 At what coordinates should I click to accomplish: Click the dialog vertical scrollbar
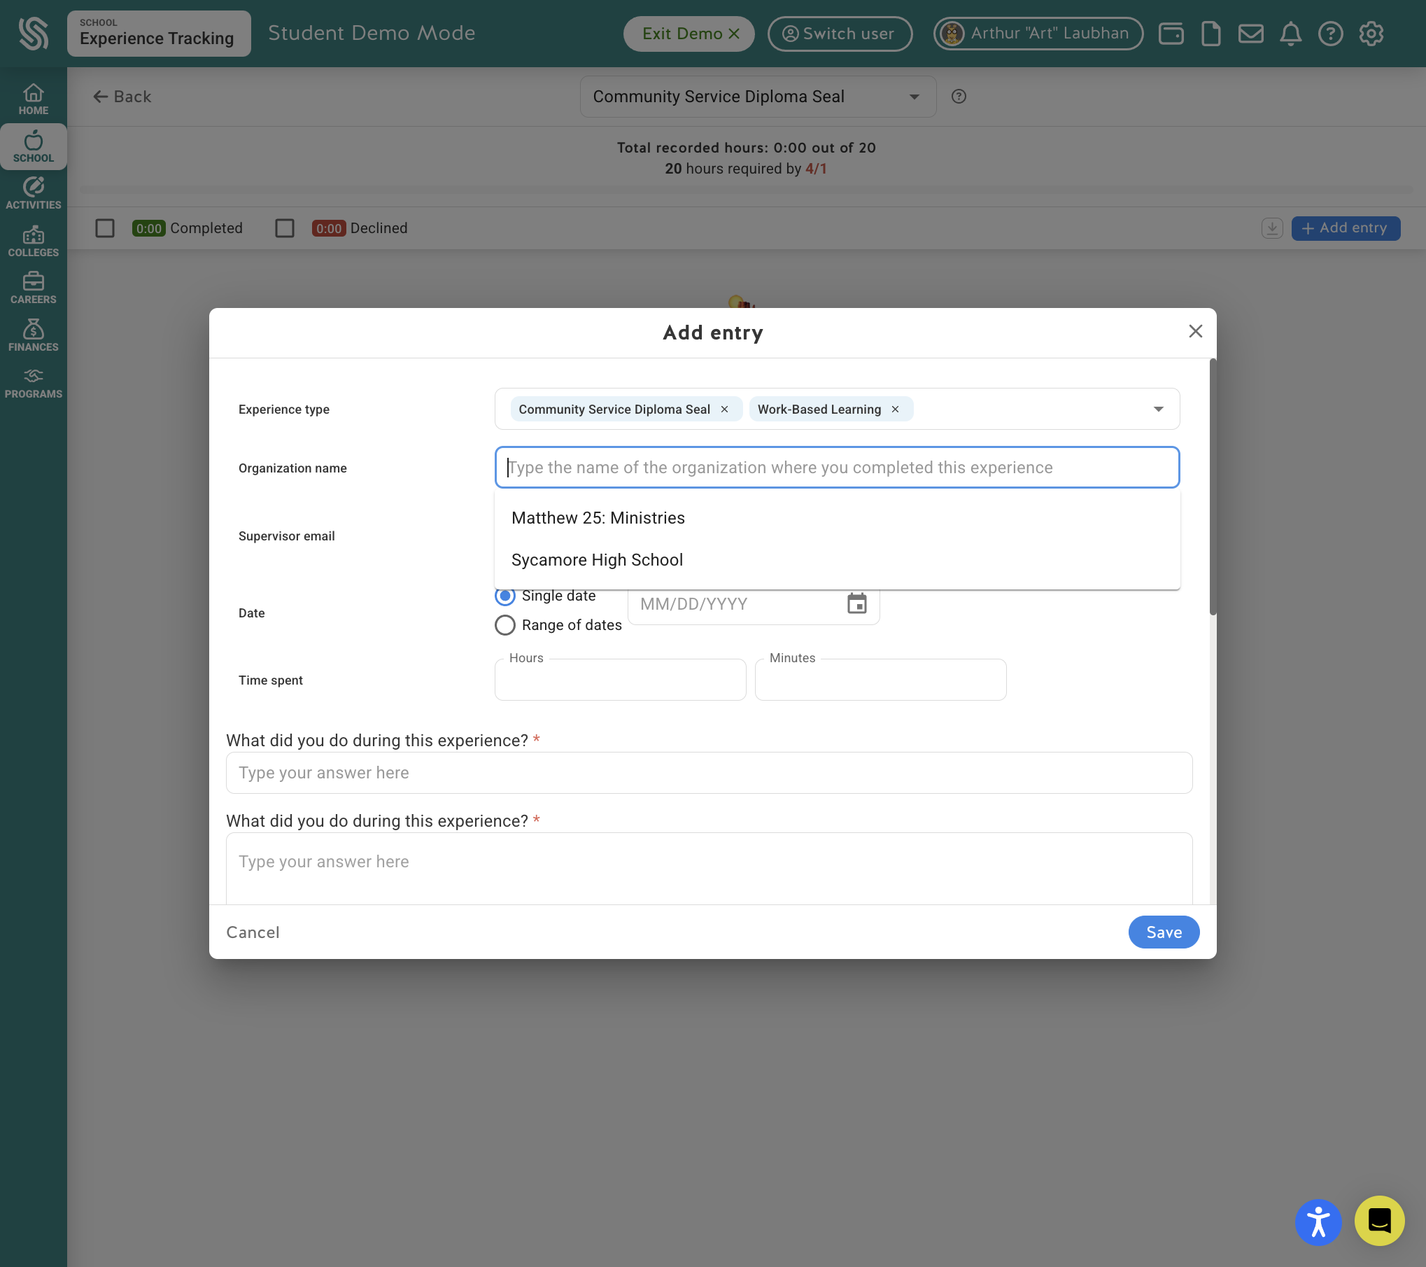point(1213,487)
